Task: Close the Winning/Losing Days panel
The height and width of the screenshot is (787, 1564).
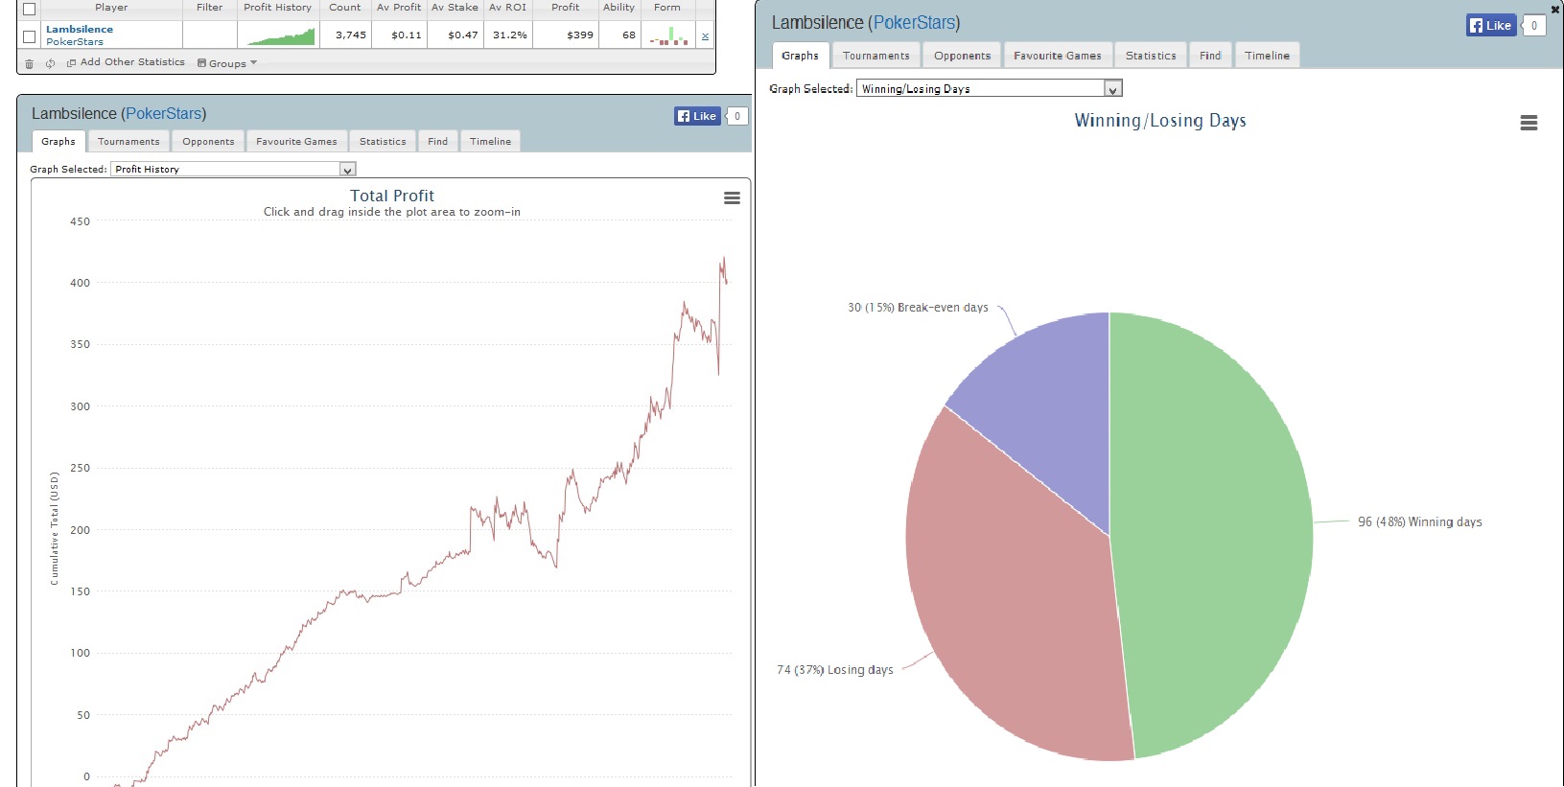Action: click(x=1555, y=10)
